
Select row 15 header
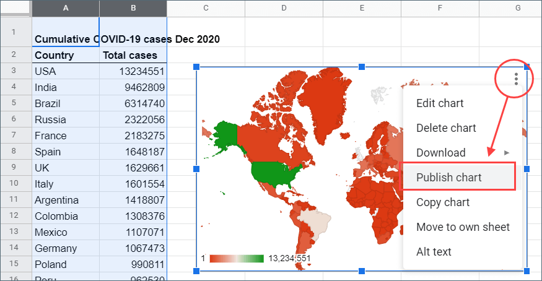(16, 264)
